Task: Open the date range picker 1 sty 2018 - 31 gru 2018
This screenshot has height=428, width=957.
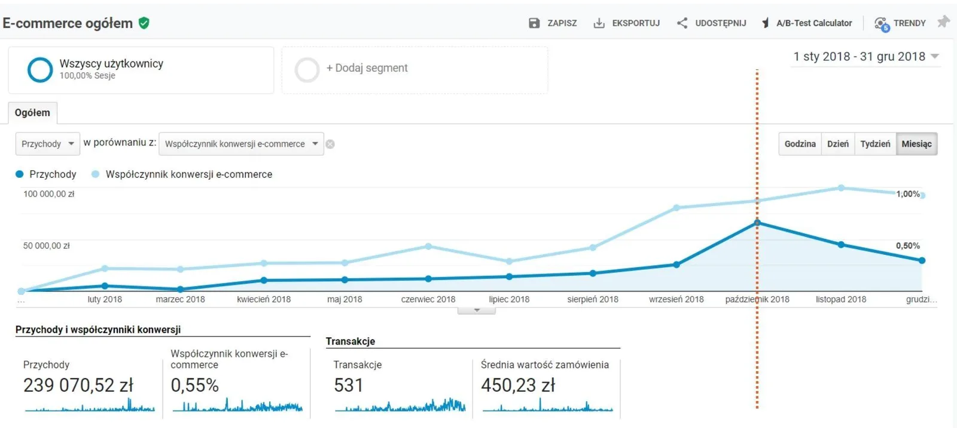Action: pos(865,57)
